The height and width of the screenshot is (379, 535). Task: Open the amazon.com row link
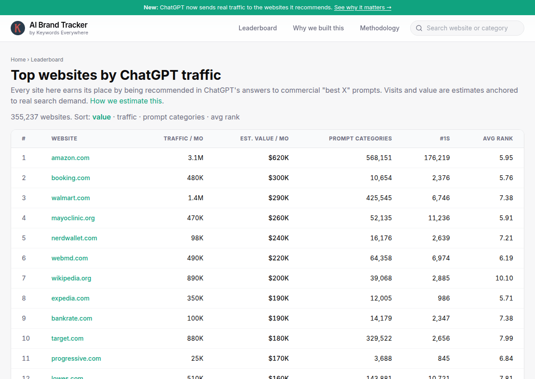click(70, 158)
